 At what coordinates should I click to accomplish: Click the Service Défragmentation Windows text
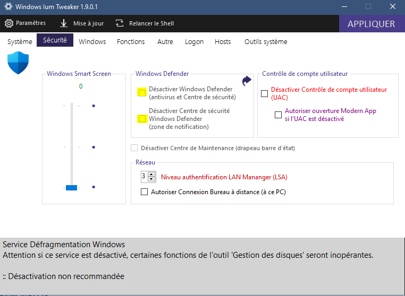coord(64,245)
